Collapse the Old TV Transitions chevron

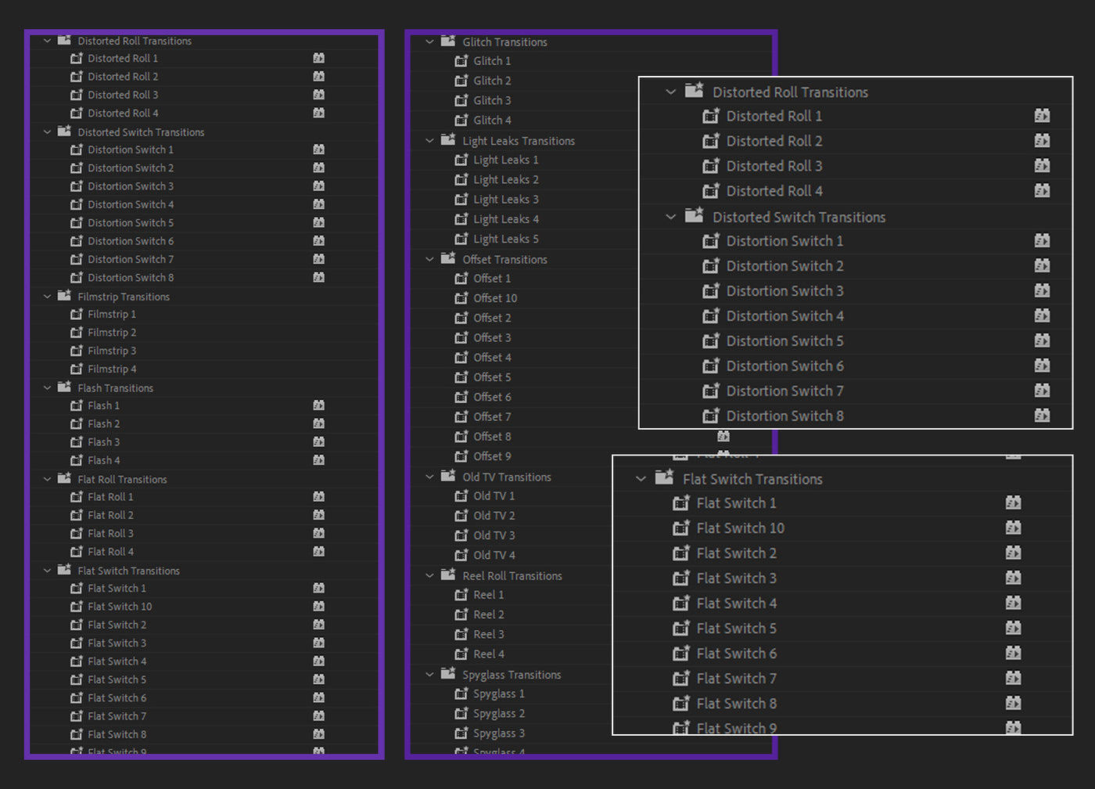coord(429,477)
